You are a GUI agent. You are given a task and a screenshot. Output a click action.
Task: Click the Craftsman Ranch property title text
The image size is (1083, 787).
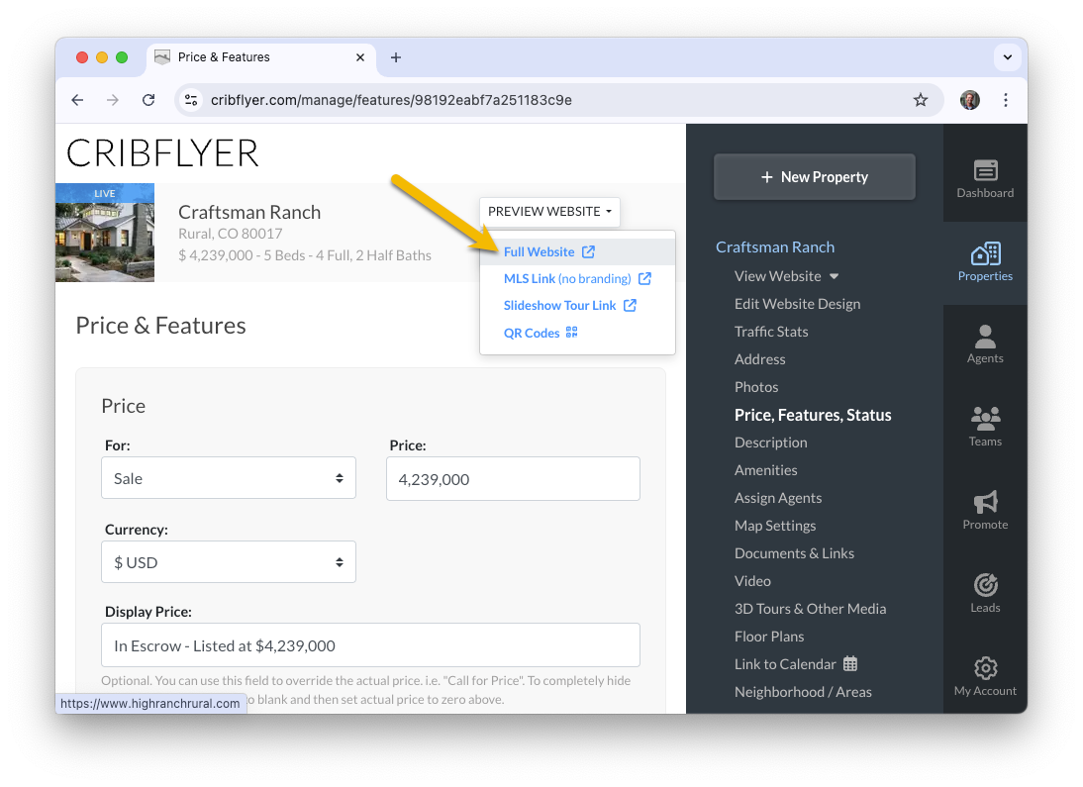tap(249, 212)
